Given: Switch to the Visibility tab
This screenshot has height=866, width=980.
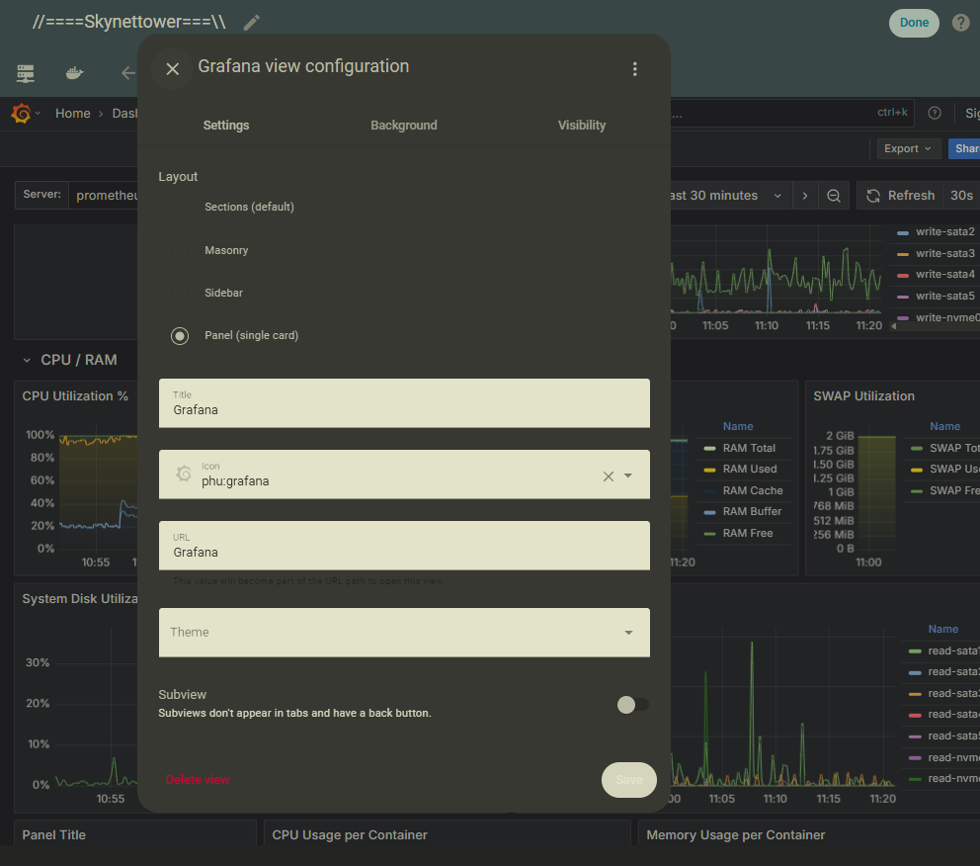Looking at the screenshot, I should pyautogui.click(x=581, y=126).
